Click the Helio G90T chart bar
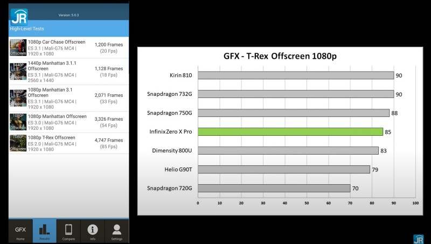Image resolution: width=431 pixels, height=244 pixels. tap(284, 169)
